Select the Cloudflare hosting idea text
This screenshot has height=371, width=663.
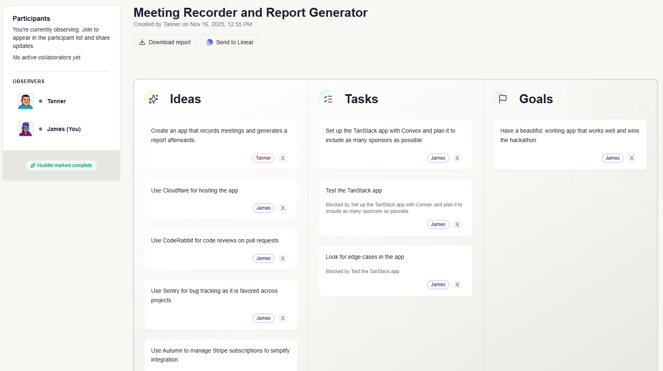pyautogui.click(x=195, y=190)
